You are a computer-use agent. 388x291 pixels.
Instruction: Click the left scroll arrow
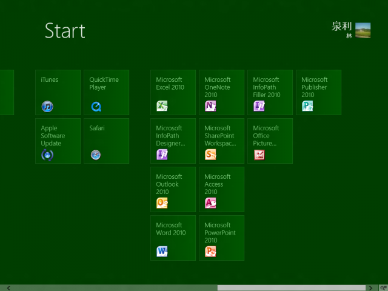point(8,288)
